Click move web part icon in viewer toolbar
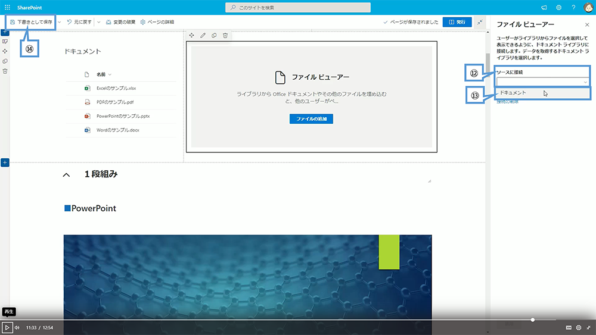 coord(191,35)
